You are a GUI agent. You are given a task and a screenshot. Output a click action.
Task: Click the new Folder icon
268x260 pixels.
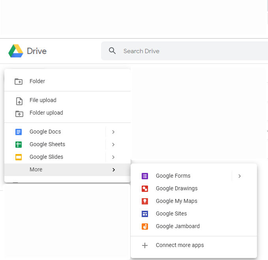pyautogui.click(x=19, y=82)
